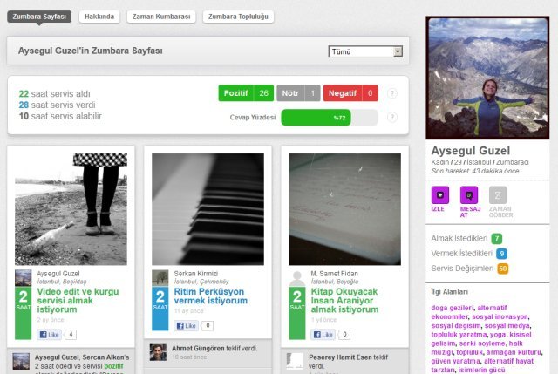This screenshot has width=558, height=374.
Task: Click help icon beside Negatif count
Action: [392, 93]
